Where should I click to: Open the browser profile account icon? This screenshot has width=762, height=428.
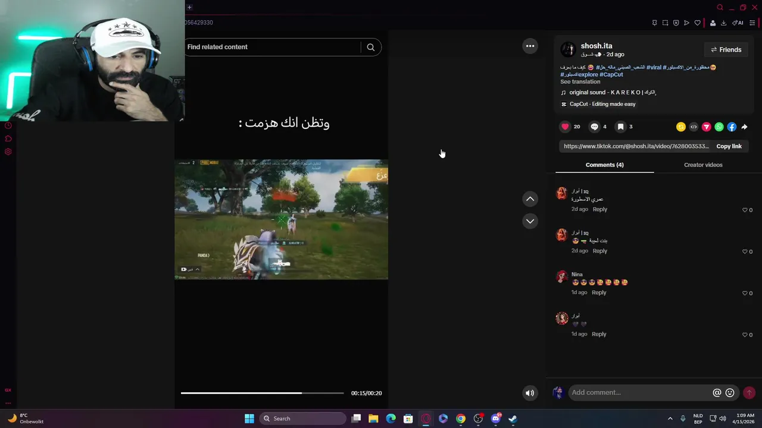pos(713,23)
